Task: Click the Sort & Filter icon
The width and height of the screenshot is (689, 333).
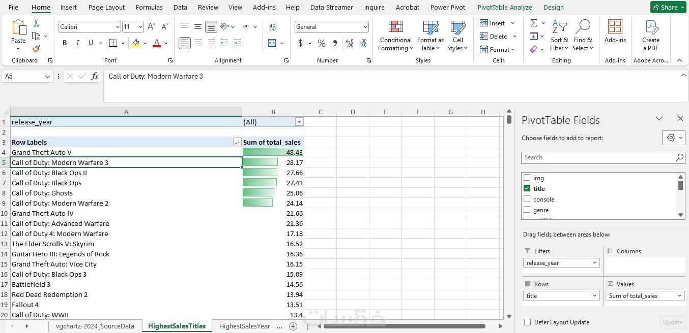Action: (560, 36)
